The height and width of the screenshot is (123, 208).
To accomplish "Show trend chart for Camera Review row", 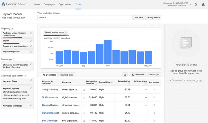I will [84, 105].
